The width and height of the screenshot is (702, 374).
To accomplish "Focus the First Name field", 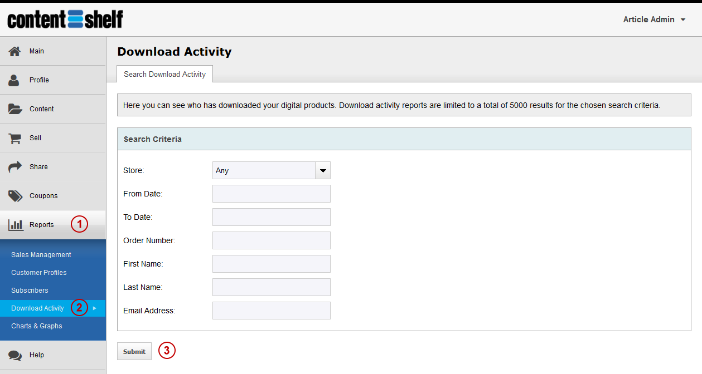I will (272, 264).
